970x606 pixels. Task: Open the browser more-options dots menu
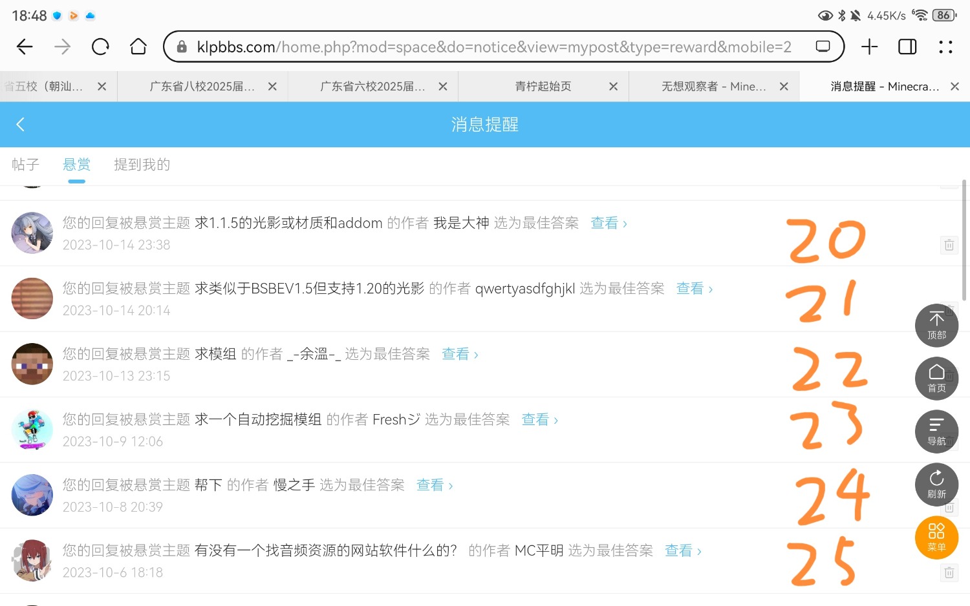click(945, 47)
